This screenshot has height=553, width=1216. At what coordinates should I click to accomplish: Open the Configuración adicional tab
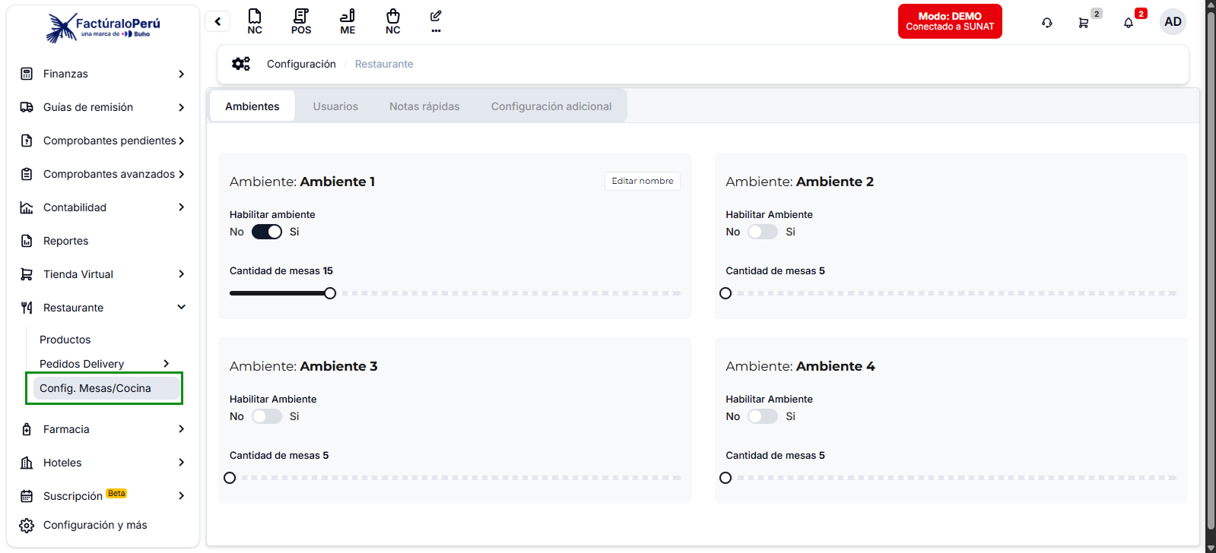(551, 106)
